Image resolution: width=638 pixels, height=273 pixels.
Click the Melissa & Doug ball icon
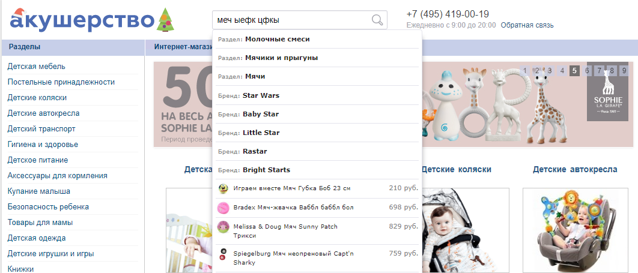tap(222, 227)
